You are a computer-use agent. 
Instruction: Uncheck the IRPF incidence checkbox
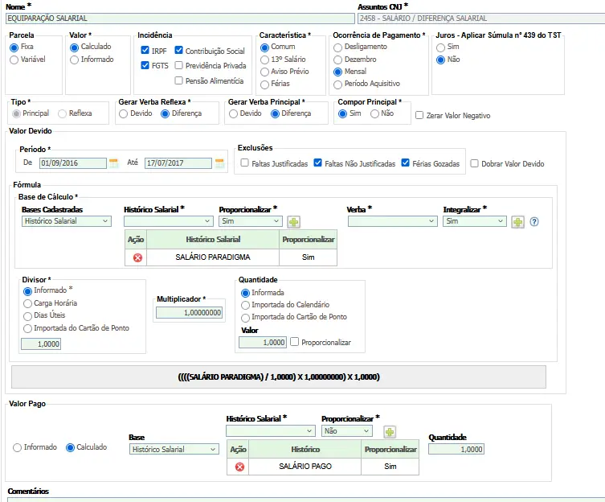pos(145,51)
